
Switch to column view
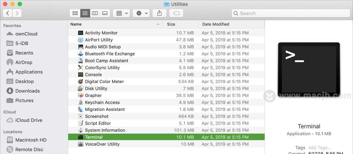(95, 13)
